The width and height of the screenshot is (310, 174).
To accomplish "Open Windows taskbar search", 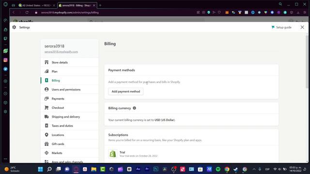I will point(49,169).
